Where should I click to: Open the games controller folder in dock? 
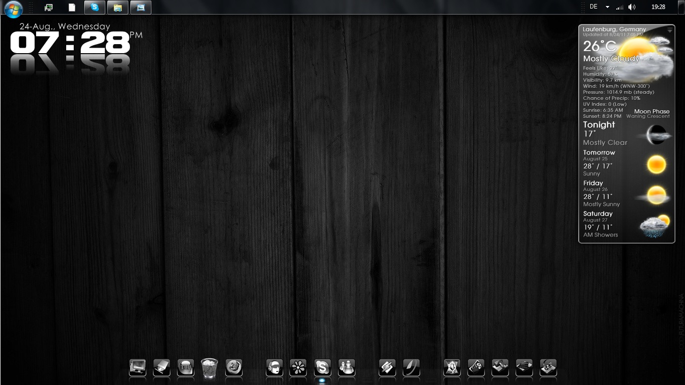pyautogui.click(x=476, y=367)
